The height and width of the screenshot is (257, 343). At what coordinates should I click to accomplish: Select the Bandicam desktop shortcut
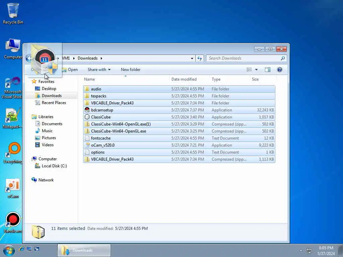[x=13, y=223]
